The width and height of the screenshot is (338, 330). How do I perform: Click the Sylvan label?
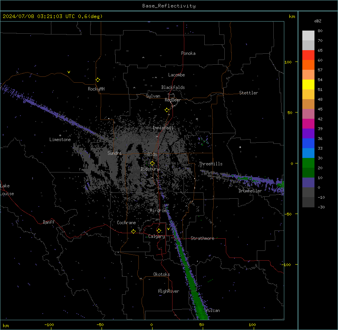[153, 96]
